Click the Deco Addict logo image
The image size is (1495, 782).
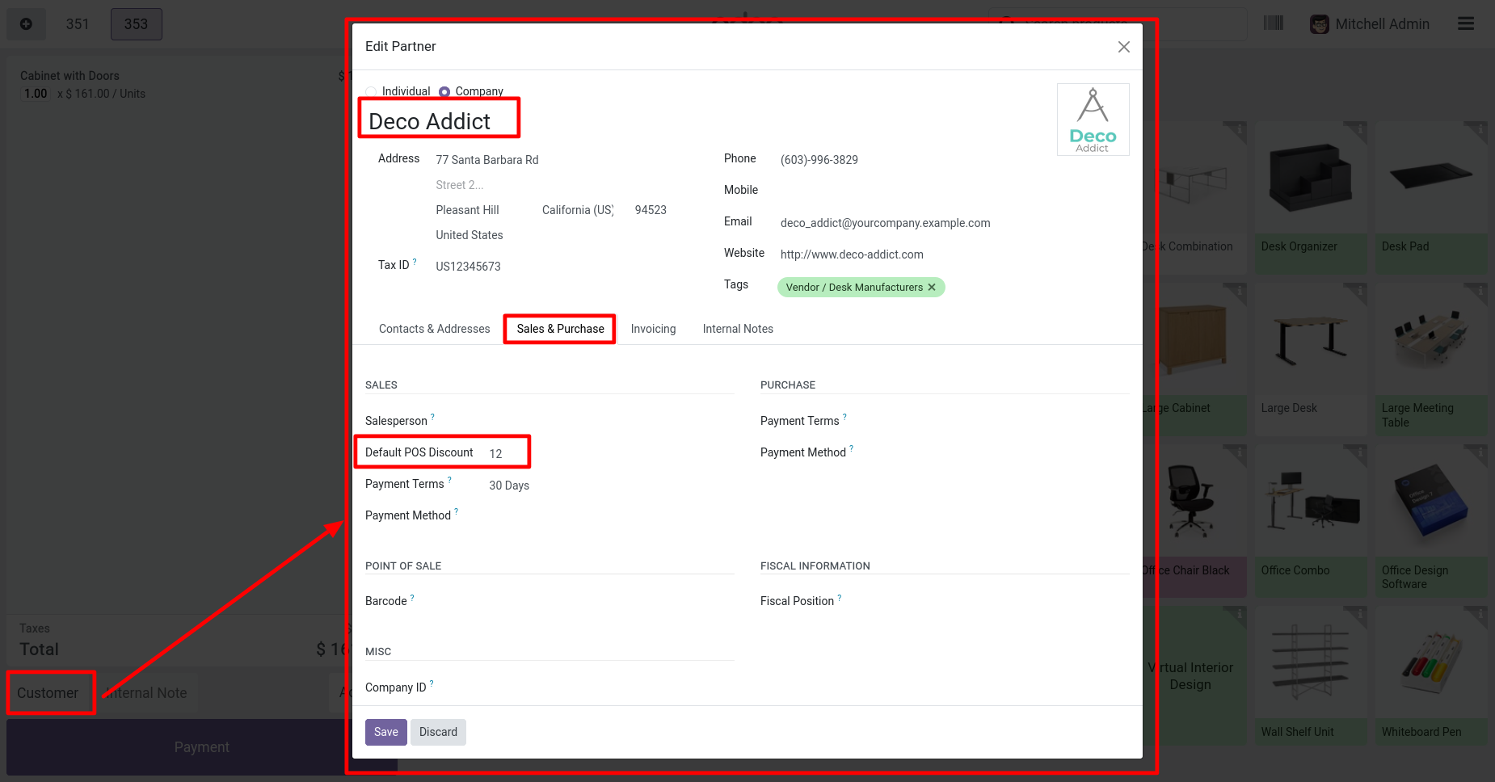point(1093,120)
